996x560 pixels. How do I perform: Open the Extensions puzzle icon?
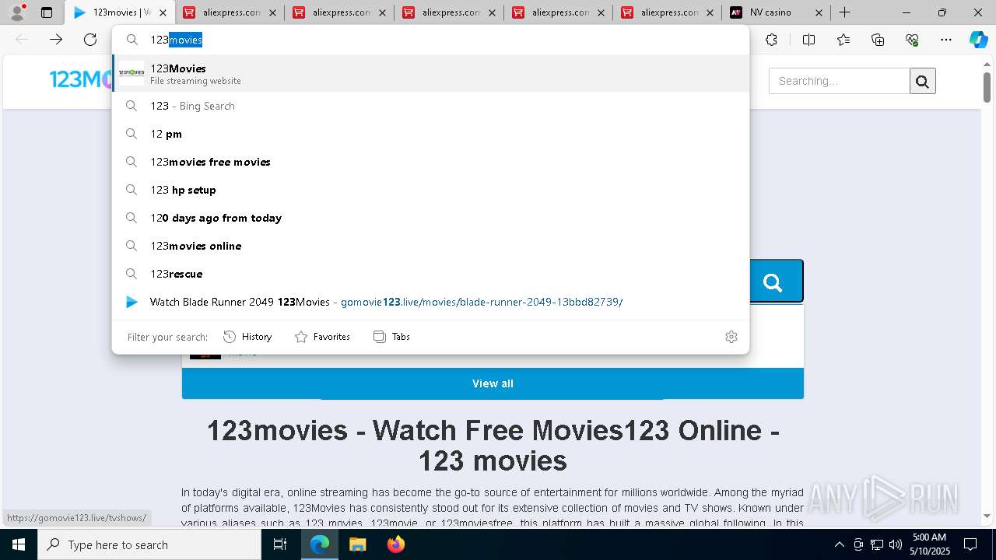coord(771,40)
